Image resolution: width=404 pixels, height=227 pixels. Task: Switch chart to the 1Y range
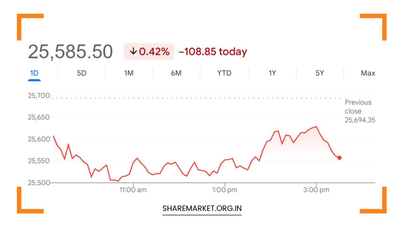coord(272,73)
